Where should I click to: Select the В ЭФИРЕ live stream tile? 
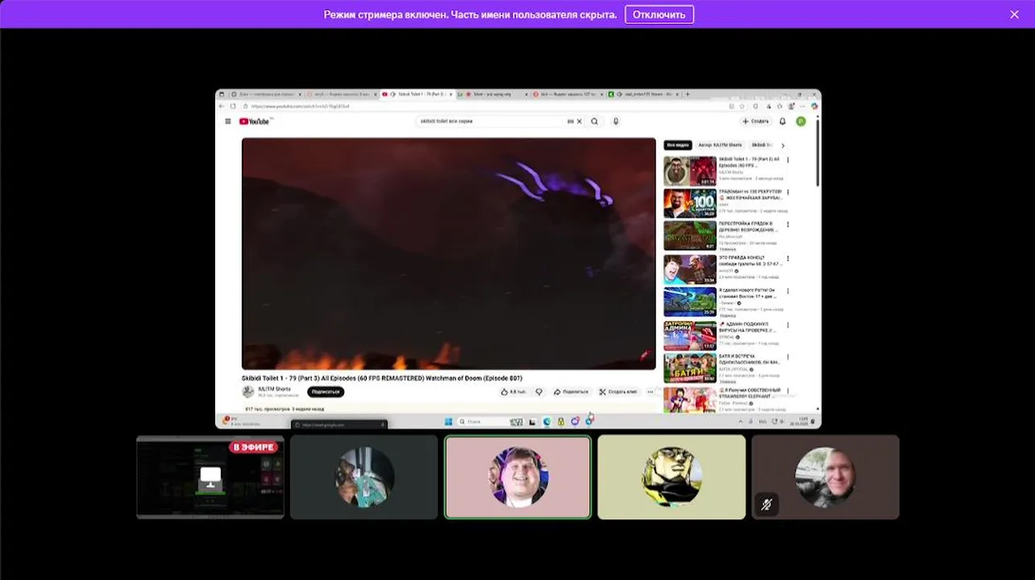tap(210, 477)
